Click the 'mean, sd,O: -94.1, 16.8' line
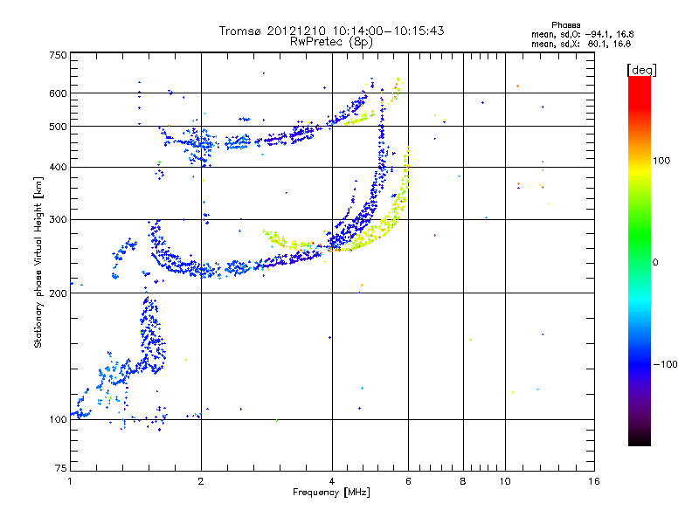The width and height of the screenshot is (699, 524). 582,34
